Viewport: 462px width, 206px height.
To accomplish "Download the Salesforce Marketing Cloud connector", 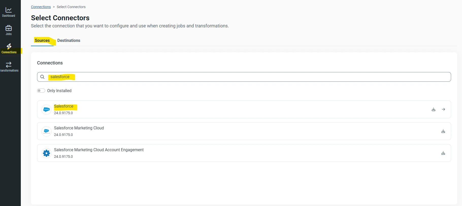I will 443,131.
